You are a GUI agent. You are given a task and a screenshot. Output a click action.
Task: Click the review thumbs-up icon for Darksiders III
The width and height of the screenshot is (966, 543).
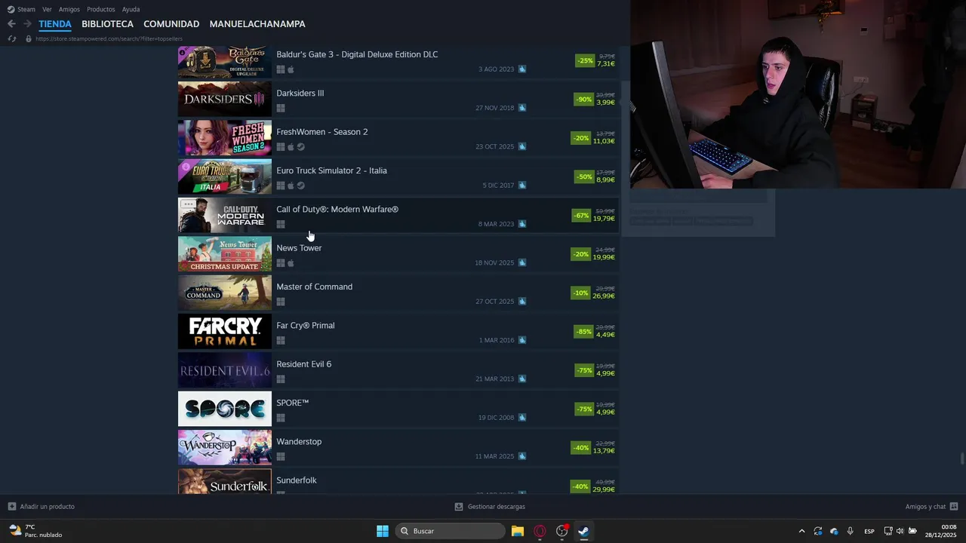[522, 108]
